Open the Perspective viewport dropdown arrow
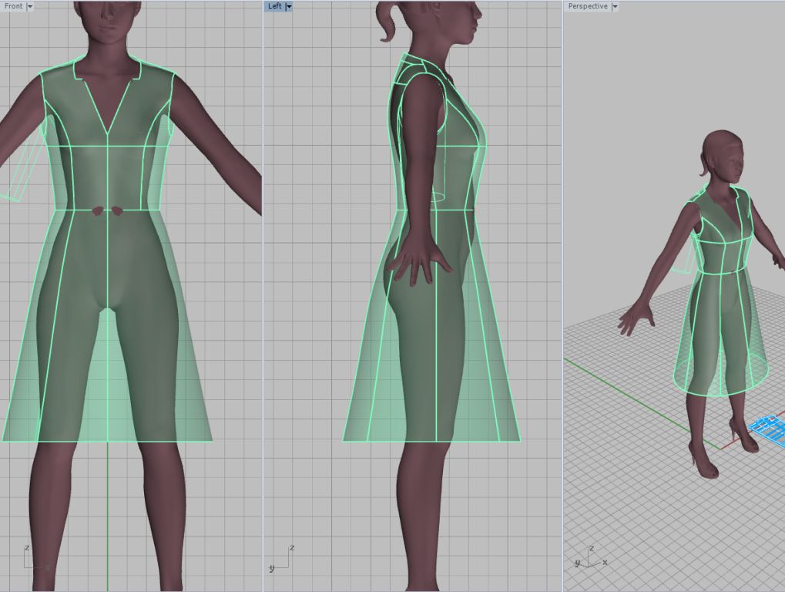 coord(615,6)
